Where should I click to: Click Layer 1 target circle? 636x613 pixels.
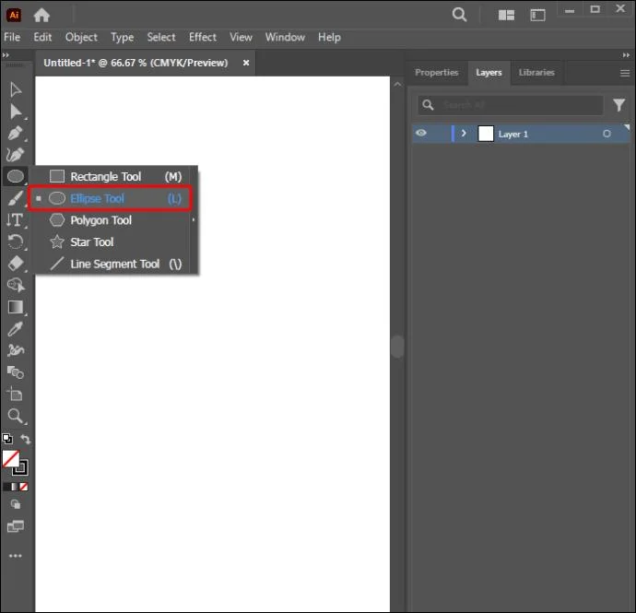coord(607,134)
